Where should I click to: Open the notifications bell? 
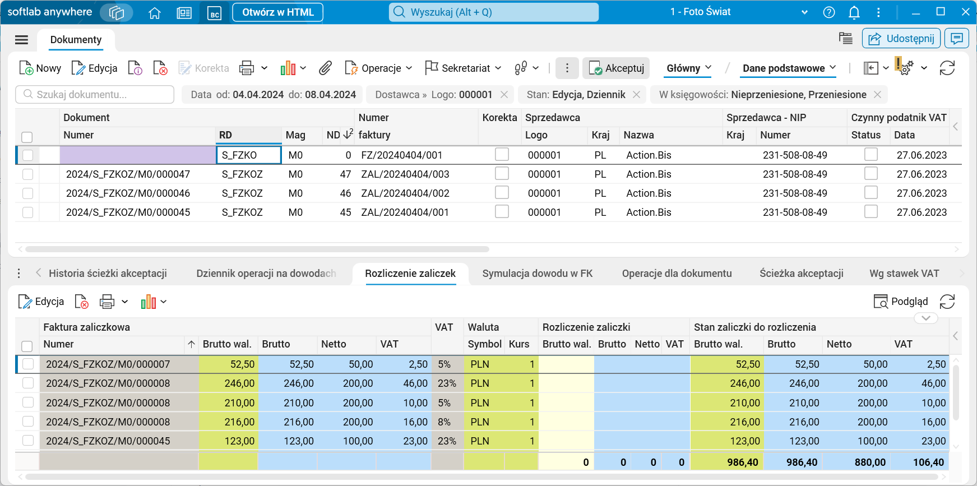pyautogui.click(x=854, y=12)
